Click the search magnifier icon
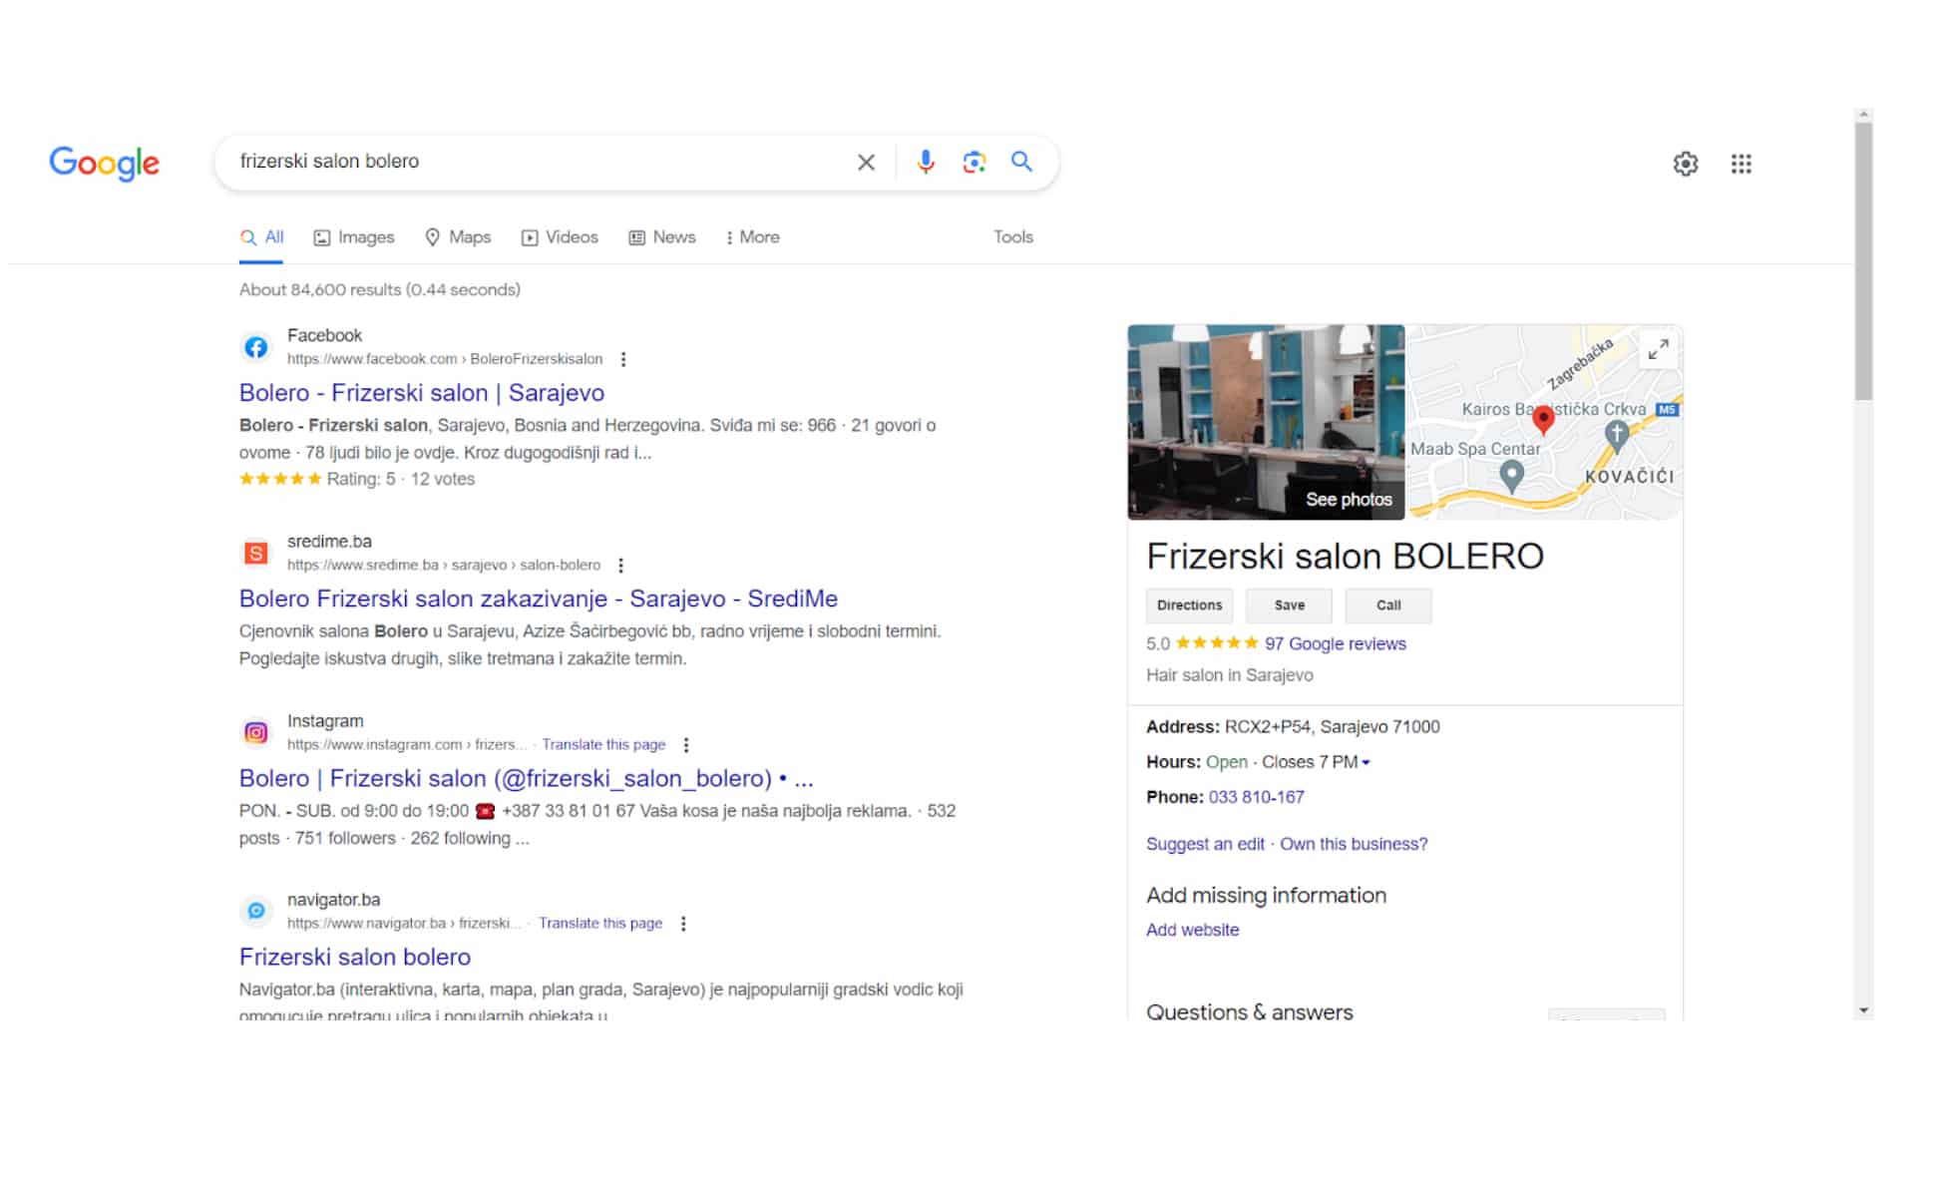Screen dimensions: 1953x1197 tap(1021, 161)
